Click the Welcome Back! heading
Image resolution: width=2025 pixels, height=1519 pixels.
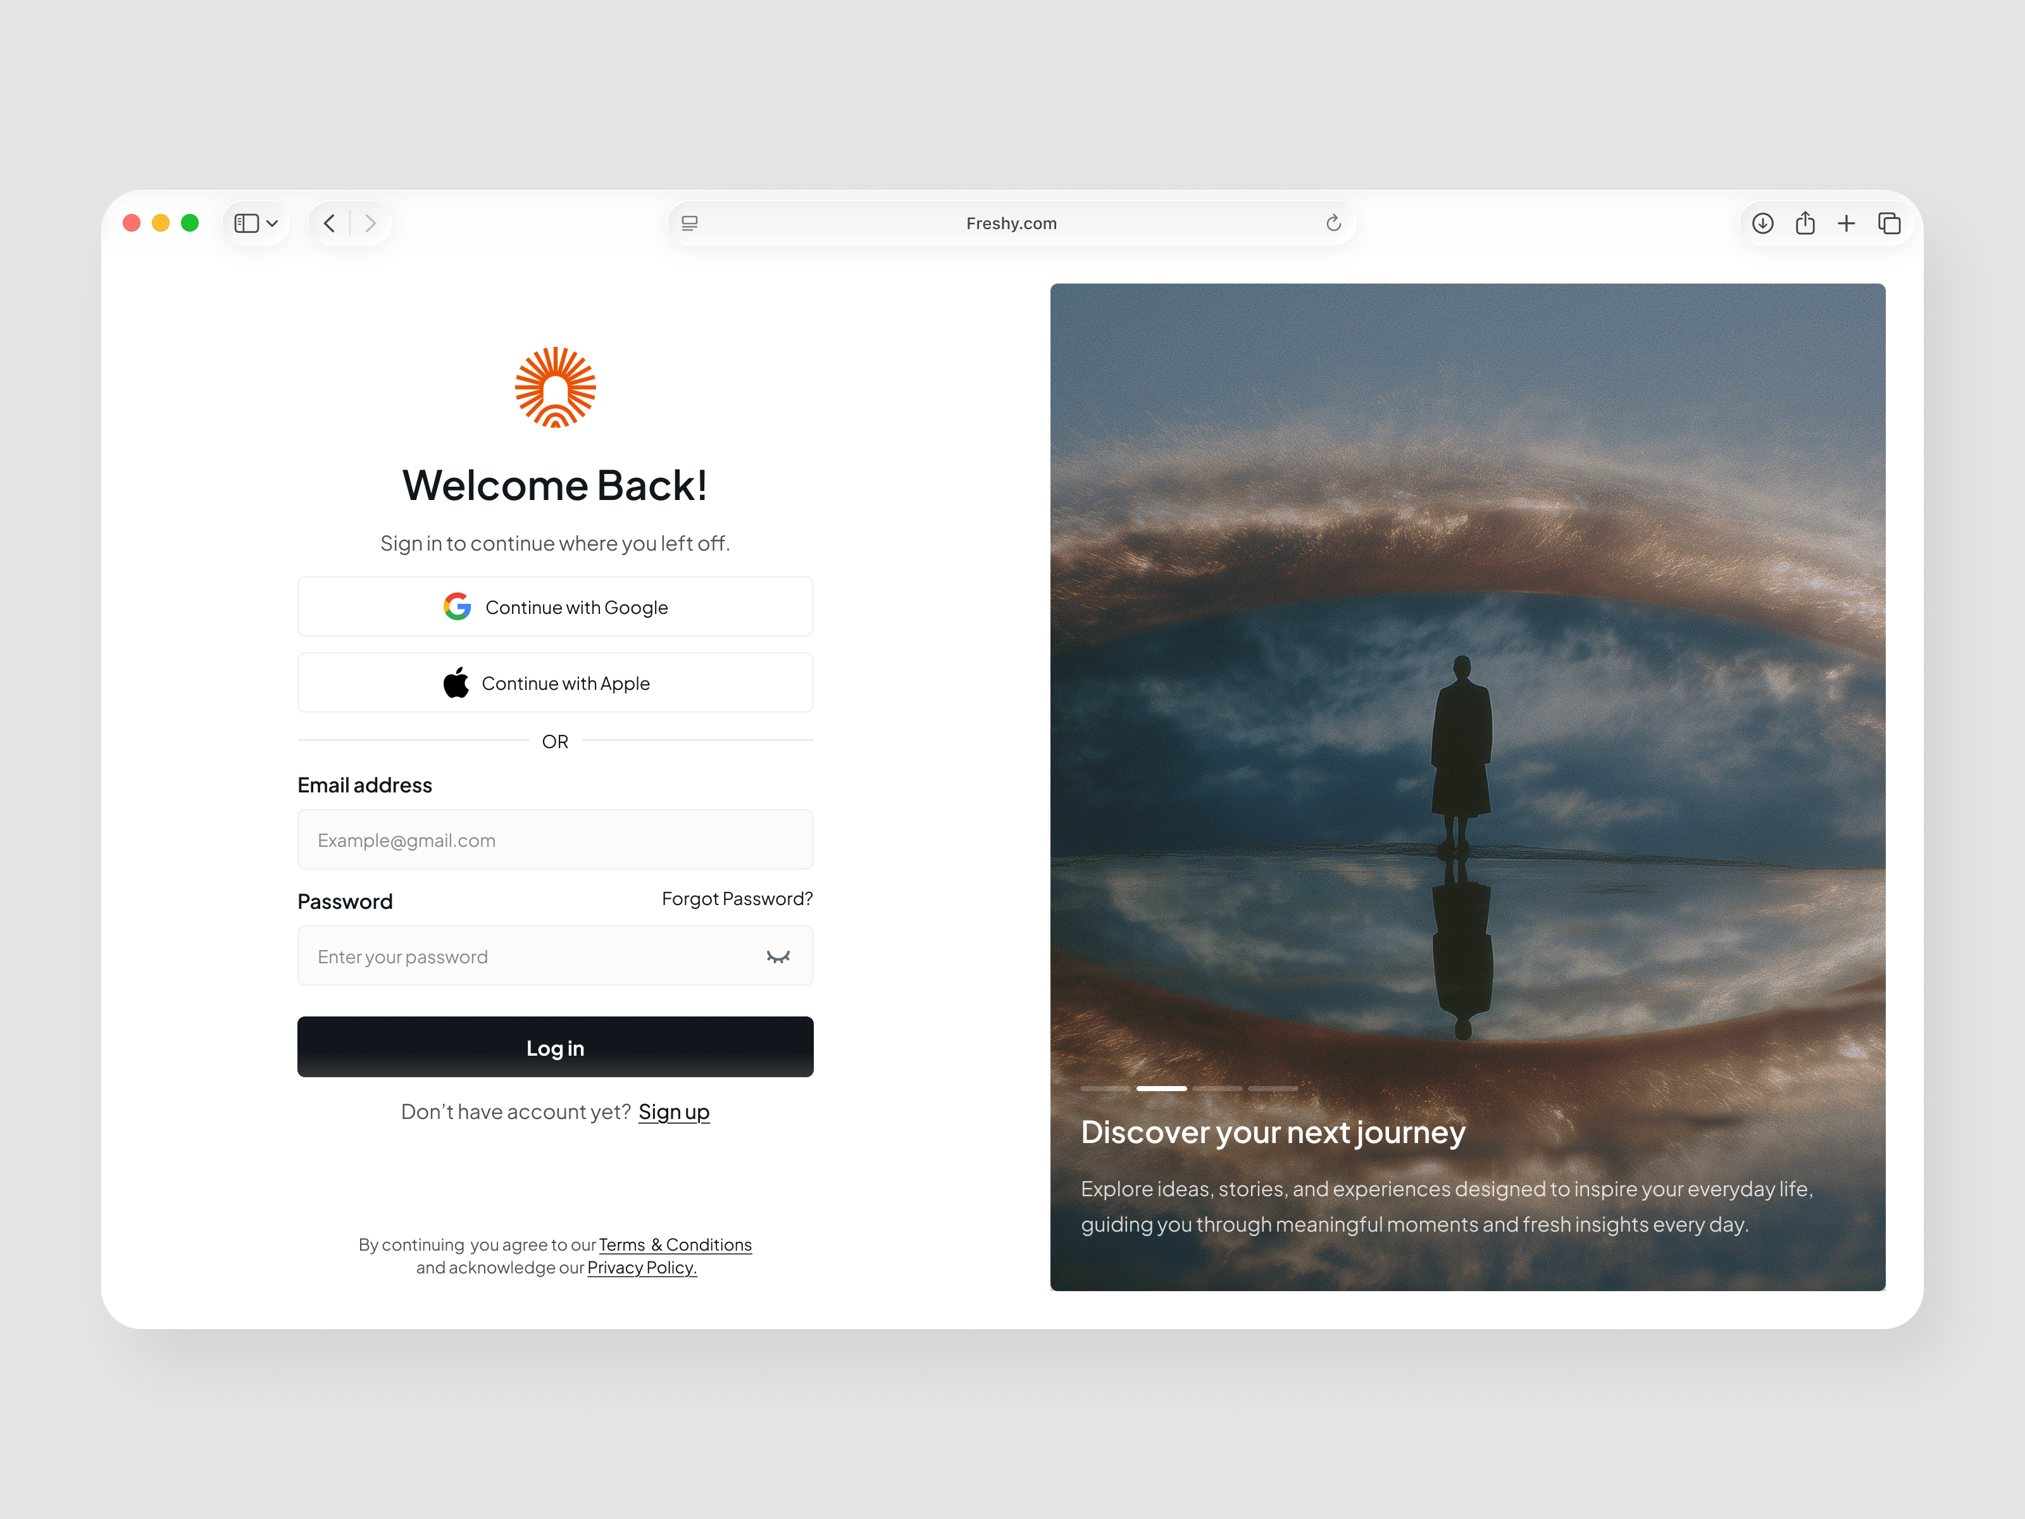(x=555, y=485)
